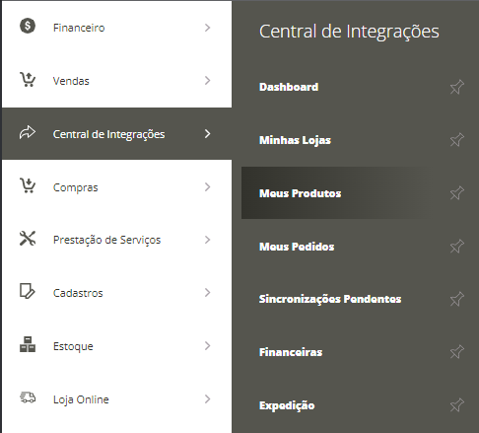Expand the Cadastros chevron arrow
The image size is (479, 433).
[x=207, y=293]
